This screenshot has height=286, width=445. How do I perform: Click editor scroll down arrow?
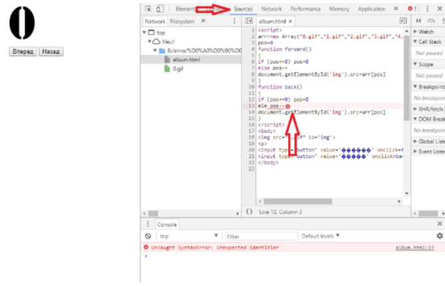point(406,194)
